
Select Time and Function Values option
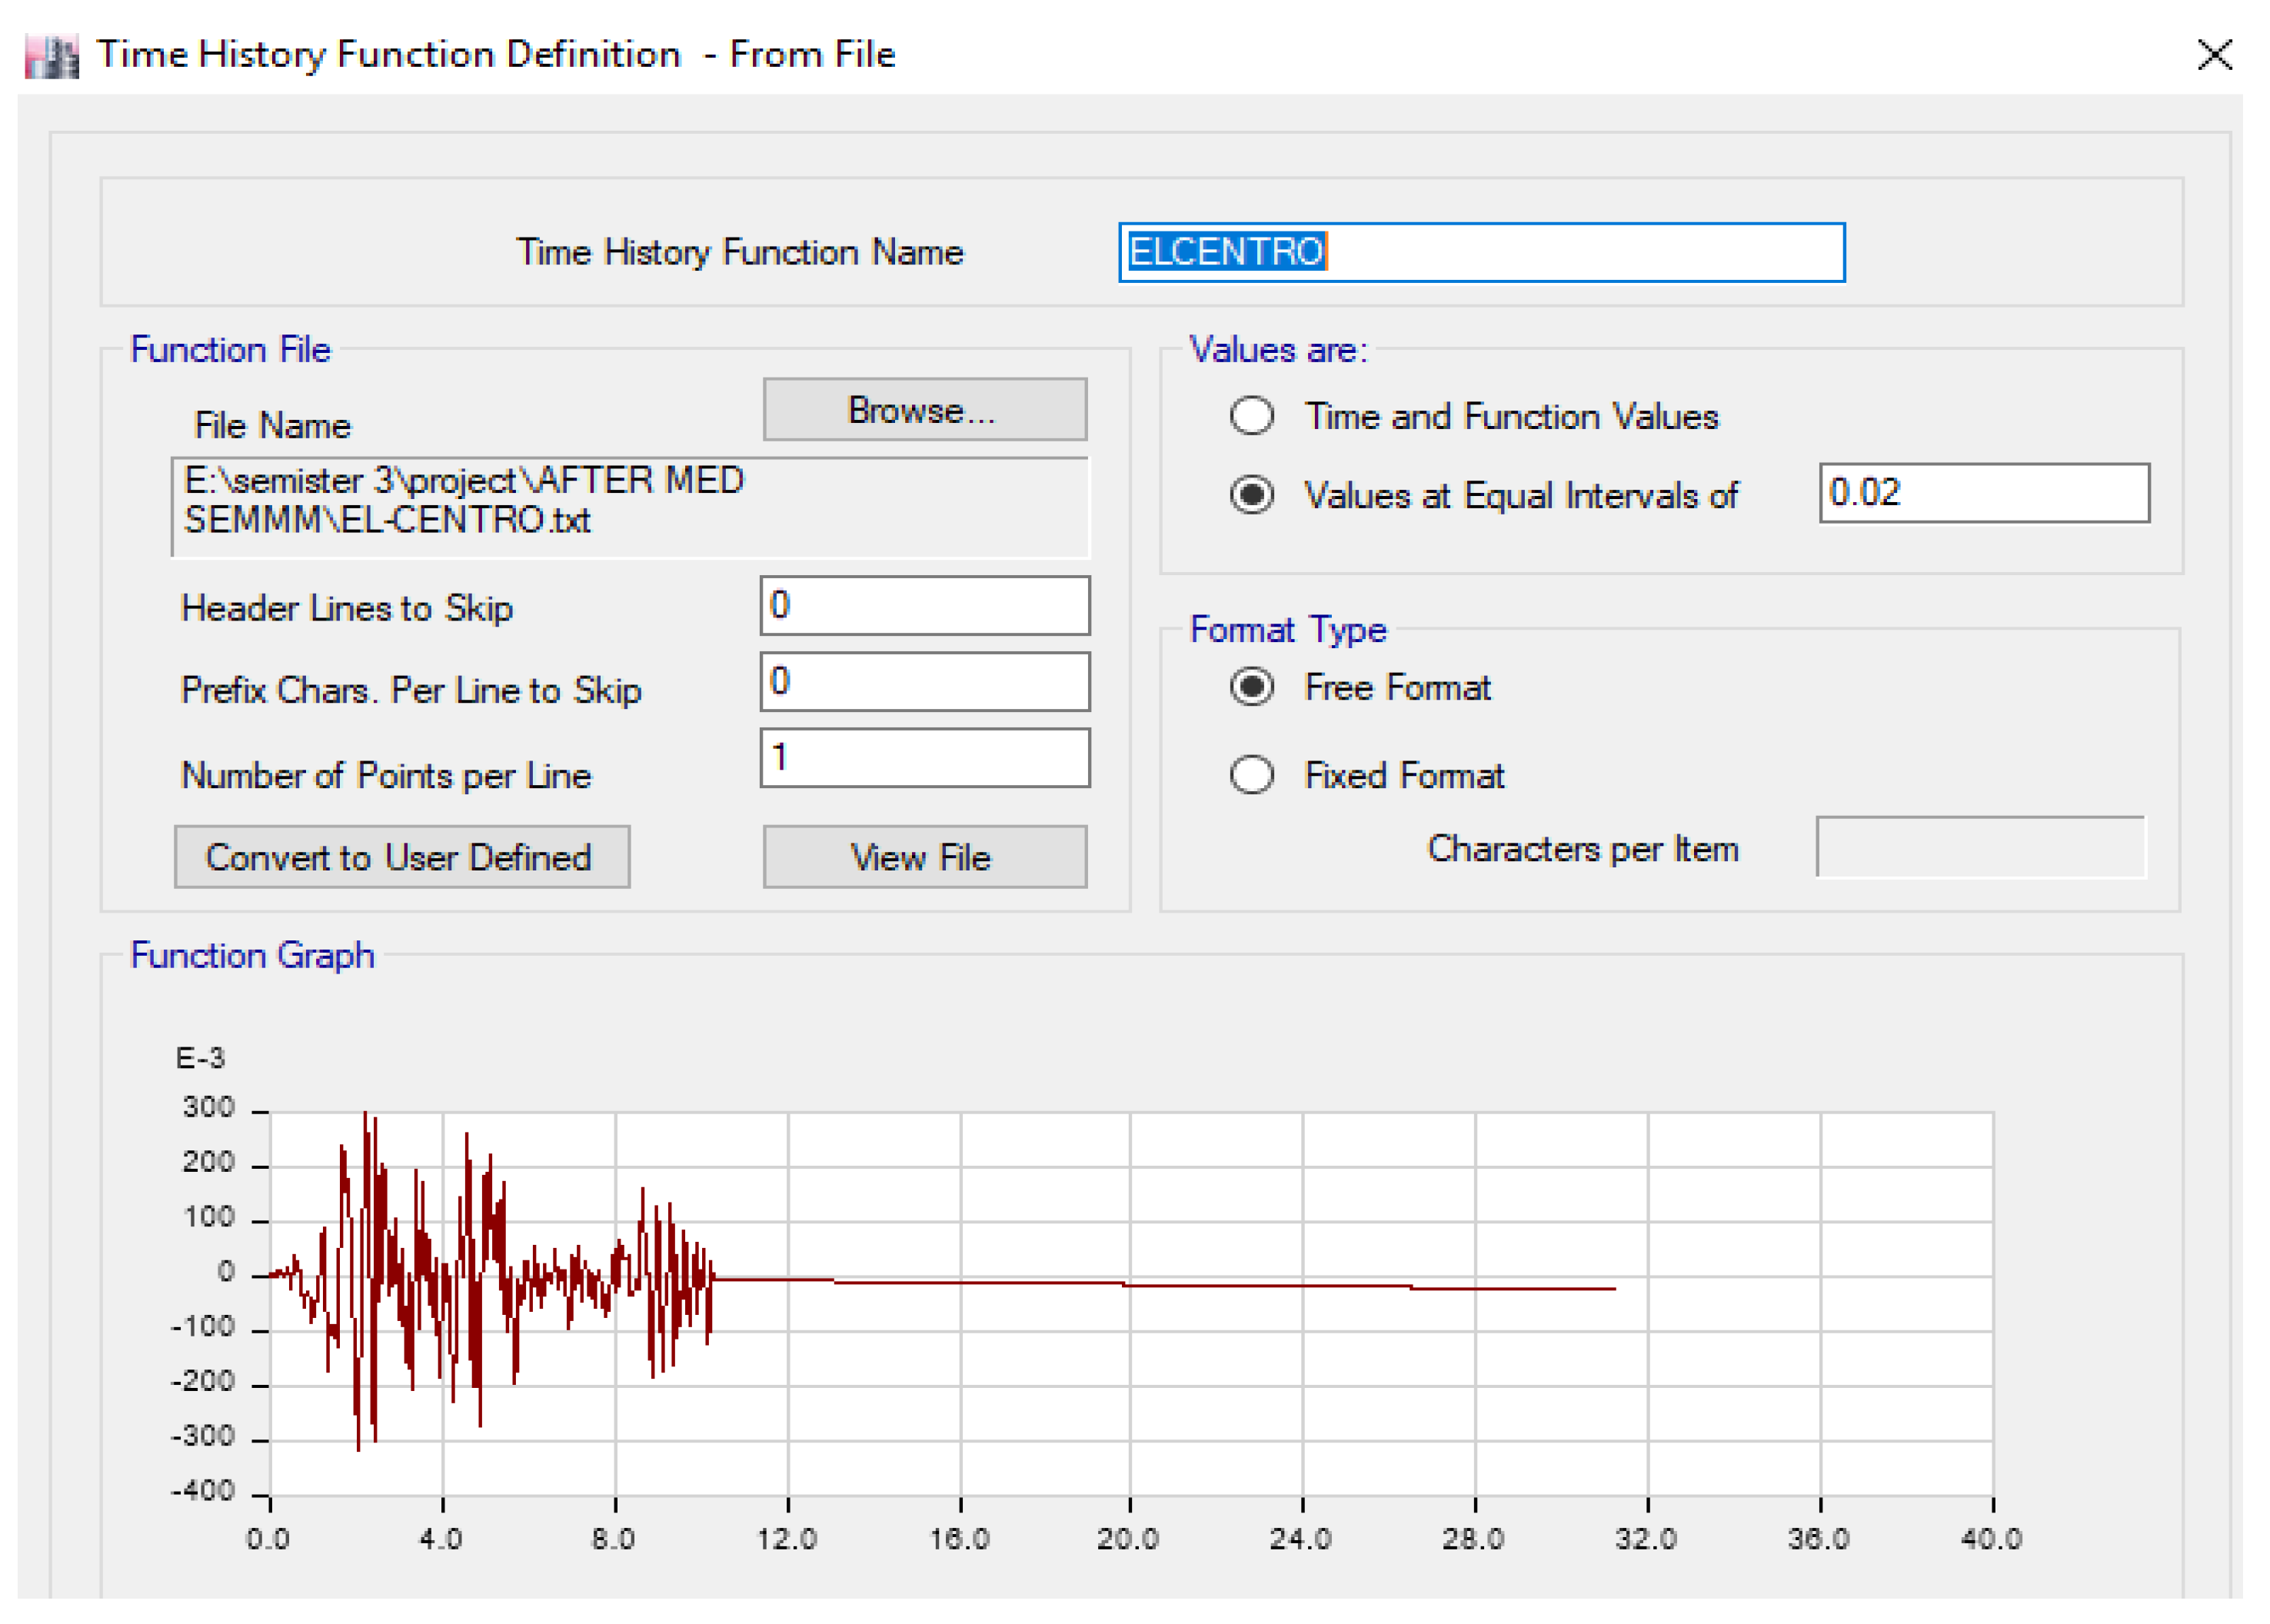click(x=1251, y=416)
